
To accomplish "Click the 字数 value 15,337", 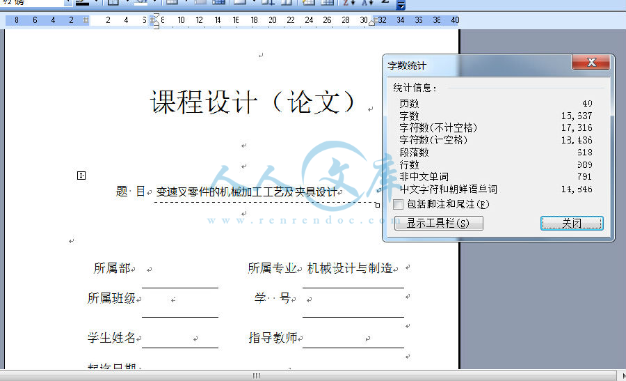I will click(577, 116).
